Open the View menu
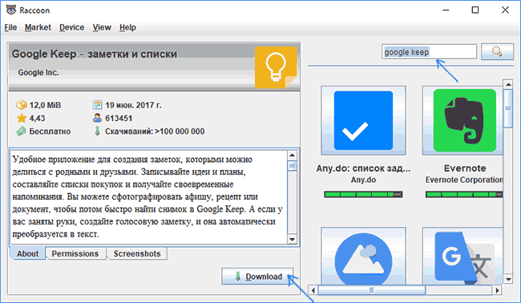 102,27
